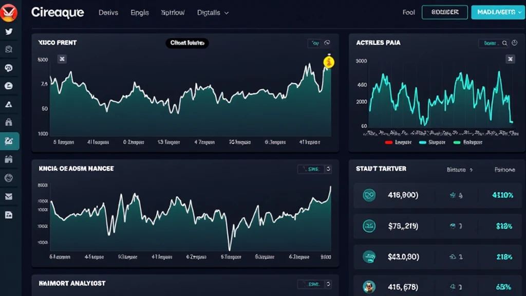Click the search magnifier in Actrles Paia panel
The width and height of the screenshot is (526, 296).
505,44
